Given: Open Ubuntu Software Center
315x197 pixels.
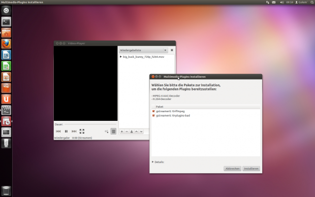Looking at the screenshot, I should [x=6, y=88].
